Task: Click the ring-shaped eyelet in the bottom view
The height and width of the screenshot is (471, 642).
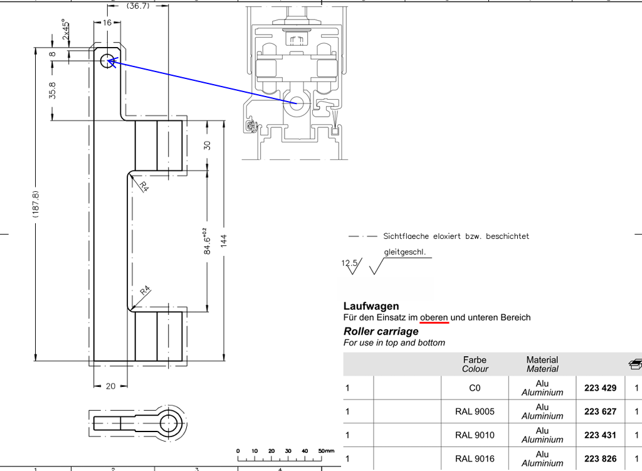Action: pyautogui.click(x=170, y=423)
